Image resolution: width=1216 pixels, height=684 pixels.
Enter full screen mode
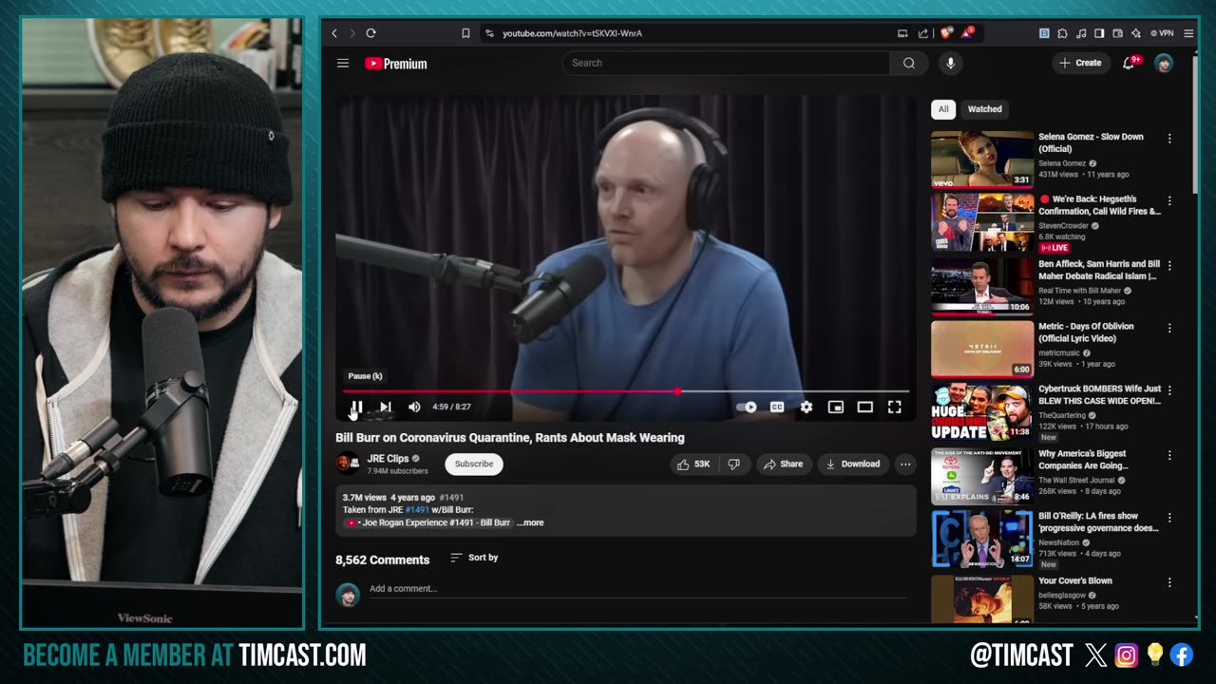(x=894, y=407)
